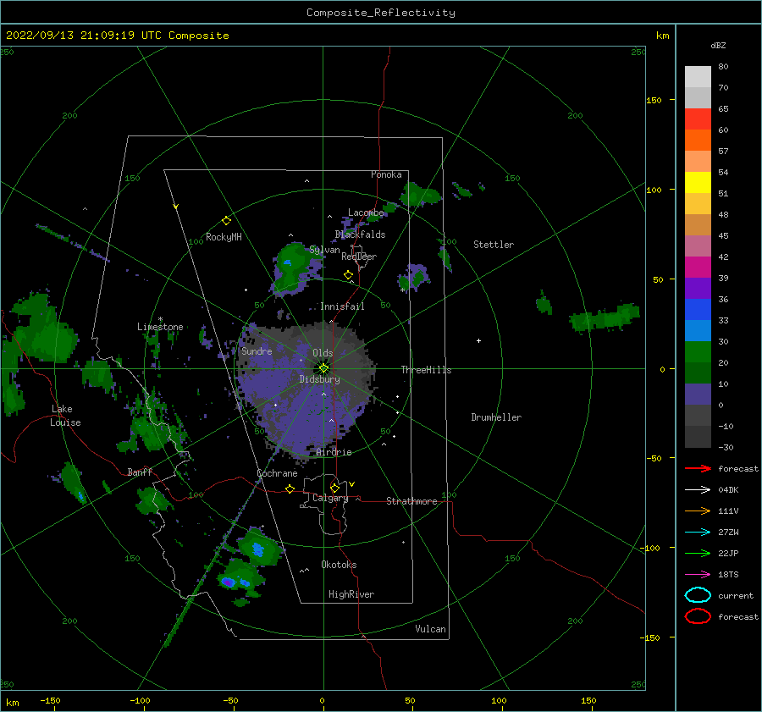762x712 pixels.
Task: Click the Airdrie label
Action: pos(334,452)
